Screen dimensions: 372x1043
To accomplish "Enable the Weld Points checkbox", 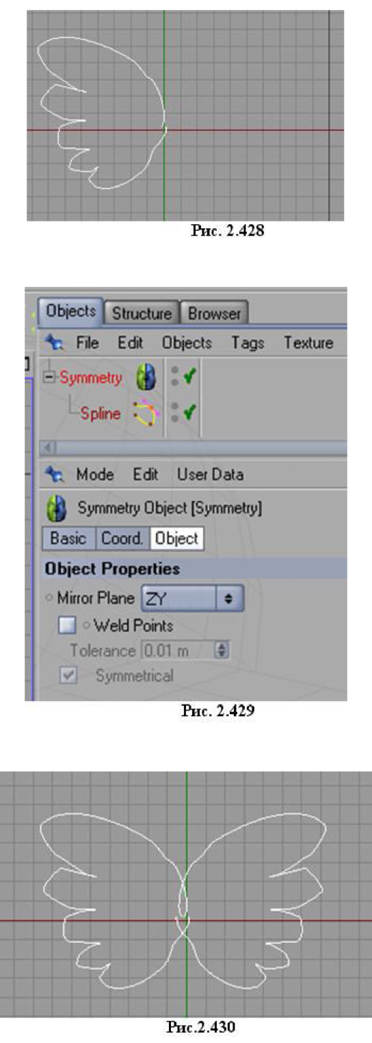I will 67,626.
